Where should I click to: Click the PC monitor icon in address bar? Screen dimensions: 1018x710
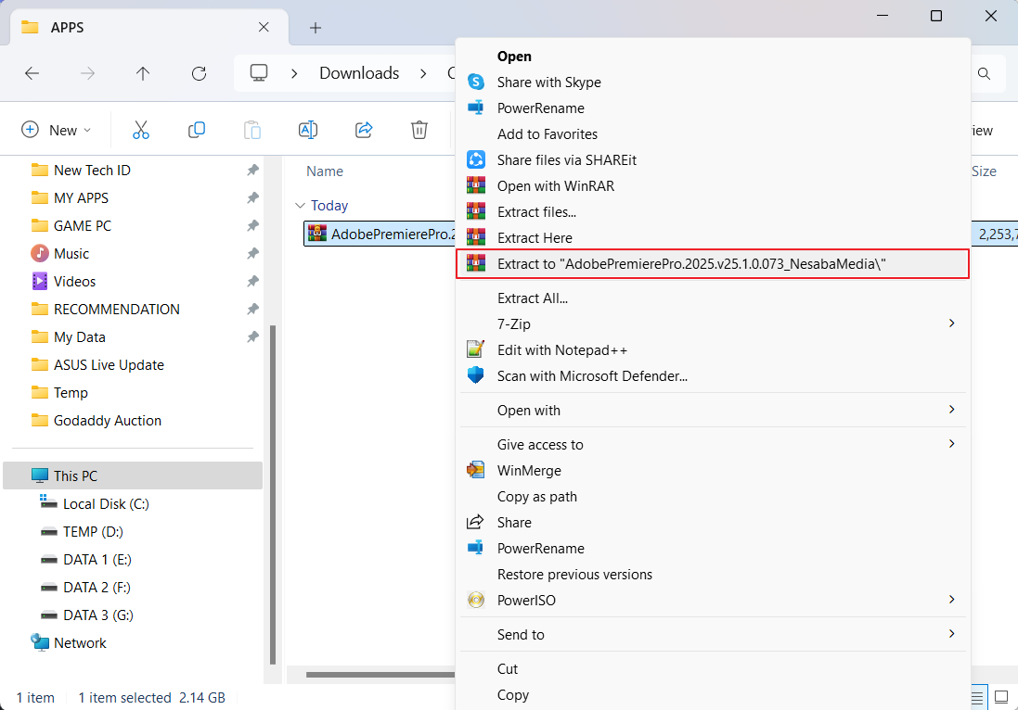tap(259, 72)
